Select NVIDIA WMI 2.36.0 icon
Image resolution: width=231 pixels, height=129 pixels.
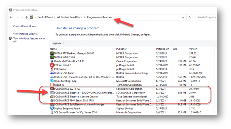tap(52, 57)
